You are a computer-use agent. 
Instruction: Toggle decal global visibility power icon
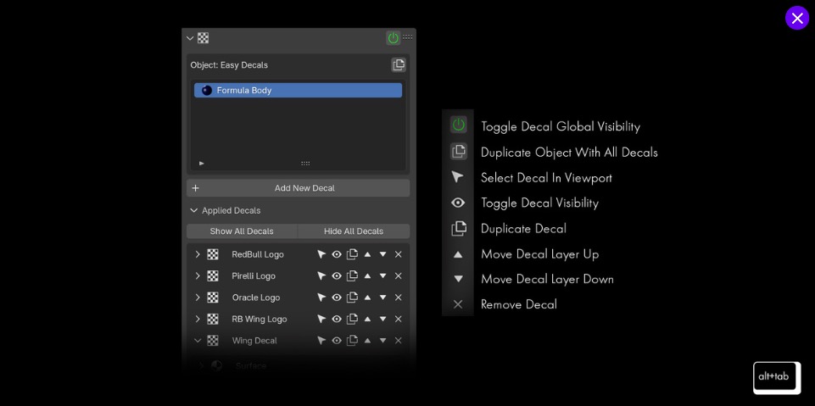click(x=393, y=37)
